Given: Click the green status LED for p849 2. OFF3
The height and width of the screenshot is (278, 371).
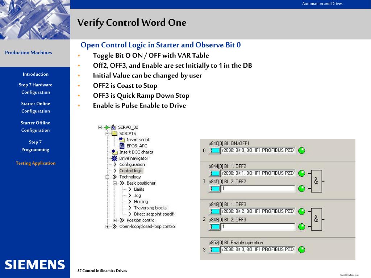Looking at the screenshot, I should (302, 227).
